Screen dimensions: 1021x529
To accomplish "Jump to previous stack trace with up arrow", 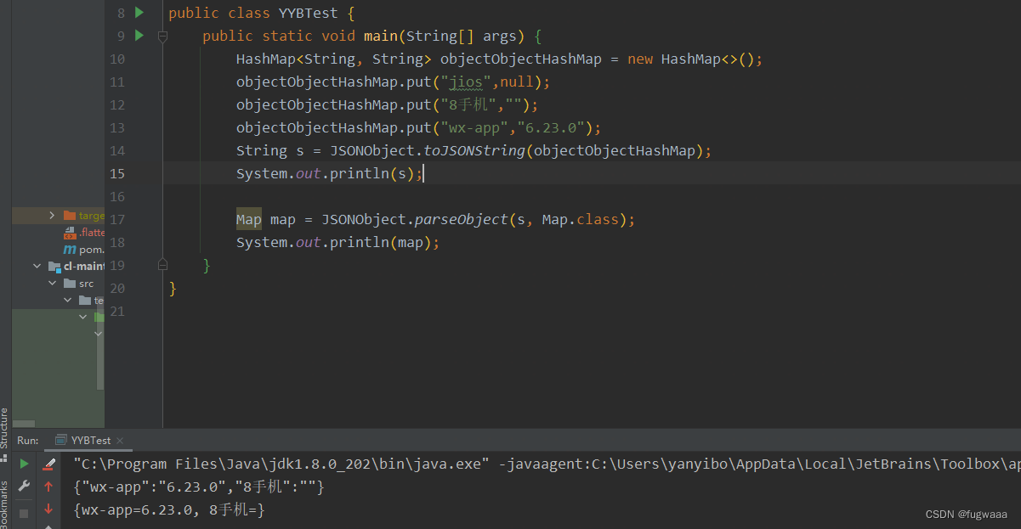I will [48, 487].
